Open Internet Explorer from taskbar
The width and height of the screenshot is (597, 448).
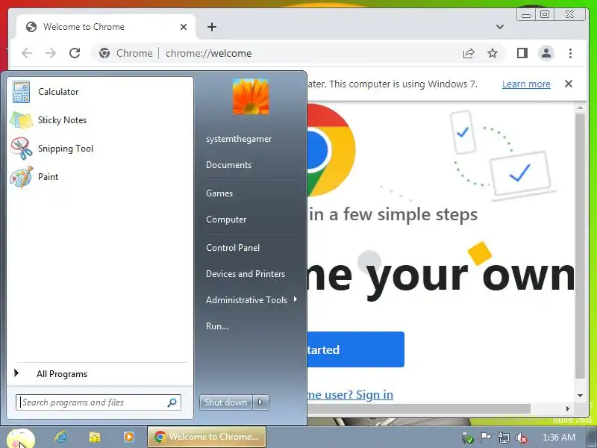(60, 437)
